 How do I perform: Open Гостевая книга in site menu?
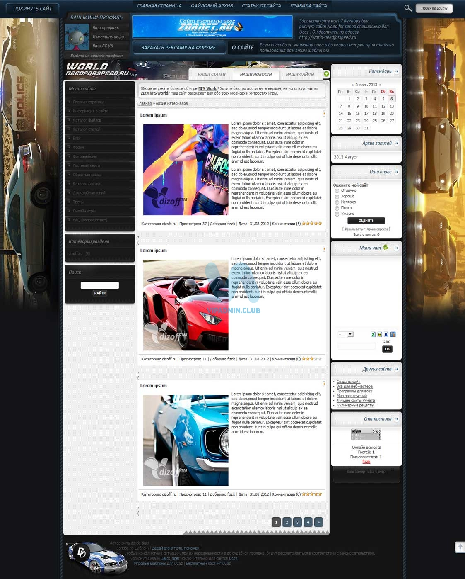86,165
